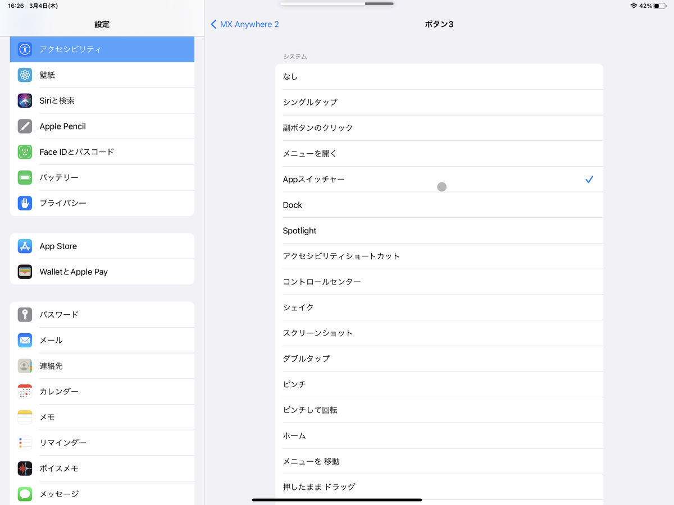Screen dimensions: 674x505
Task: Tap the Notes icon
Action: point(25,417)
